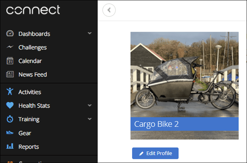The image size is (247, 163).
Task: Click the Edit Profile button
Action: [x=155, y=153]
